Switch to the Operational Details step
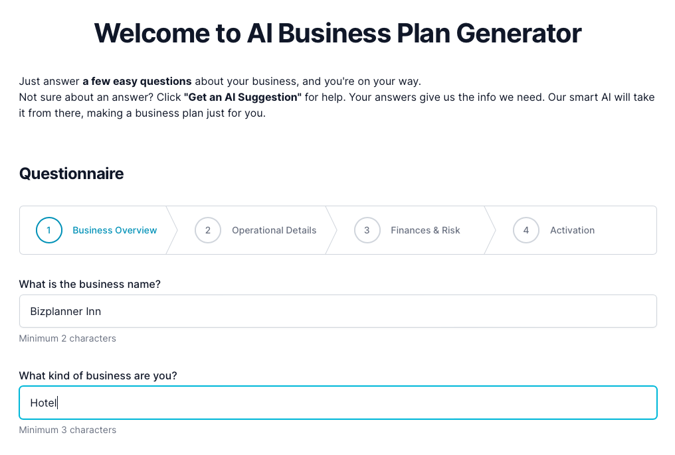The image size is (675, 455). [274, 230]
